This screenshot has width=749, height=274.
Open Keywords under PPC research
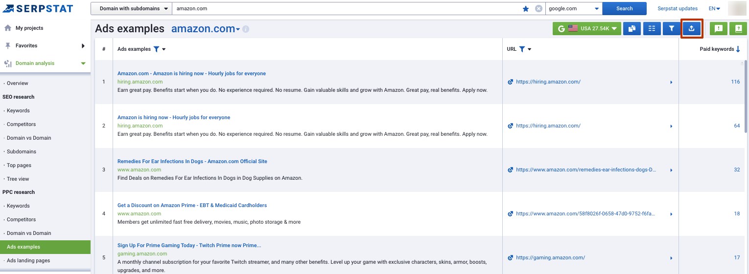(18, 206)
